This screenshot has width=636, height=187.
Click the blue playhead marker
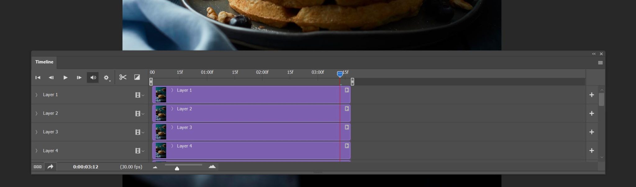[x=340, y=74]
